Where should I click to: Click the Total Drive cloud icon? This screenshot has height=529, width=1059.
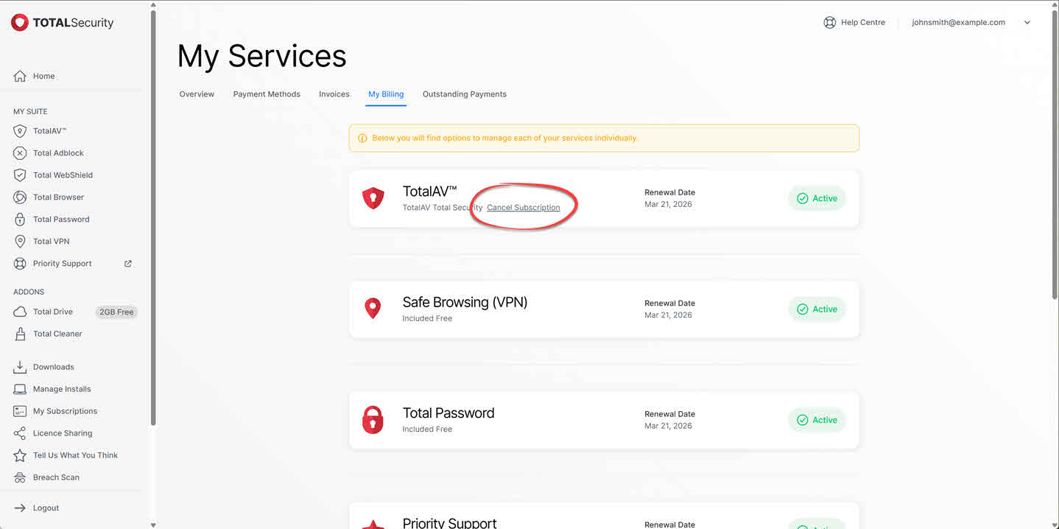[x=20, y=312]
